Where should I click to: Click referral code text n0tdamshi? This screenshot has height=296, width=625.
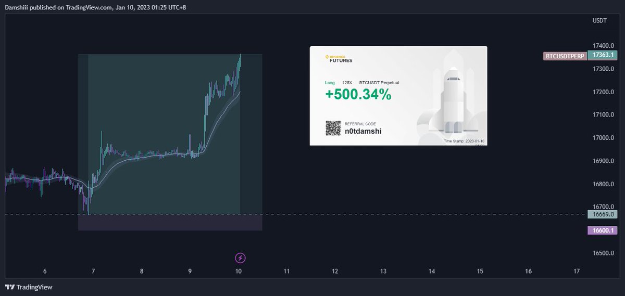point(363,131)
